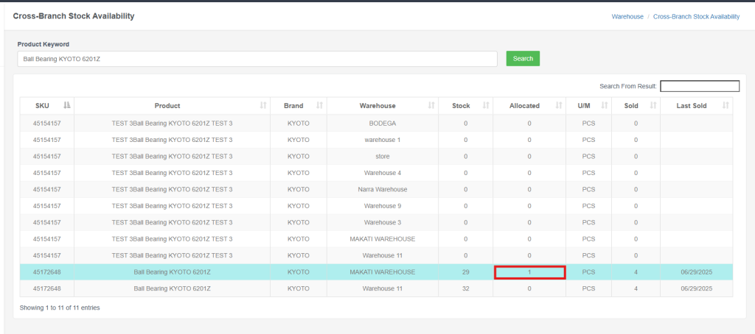755x334 pixels.
Task: Click Allocated column sort icon
Action: 558,106
